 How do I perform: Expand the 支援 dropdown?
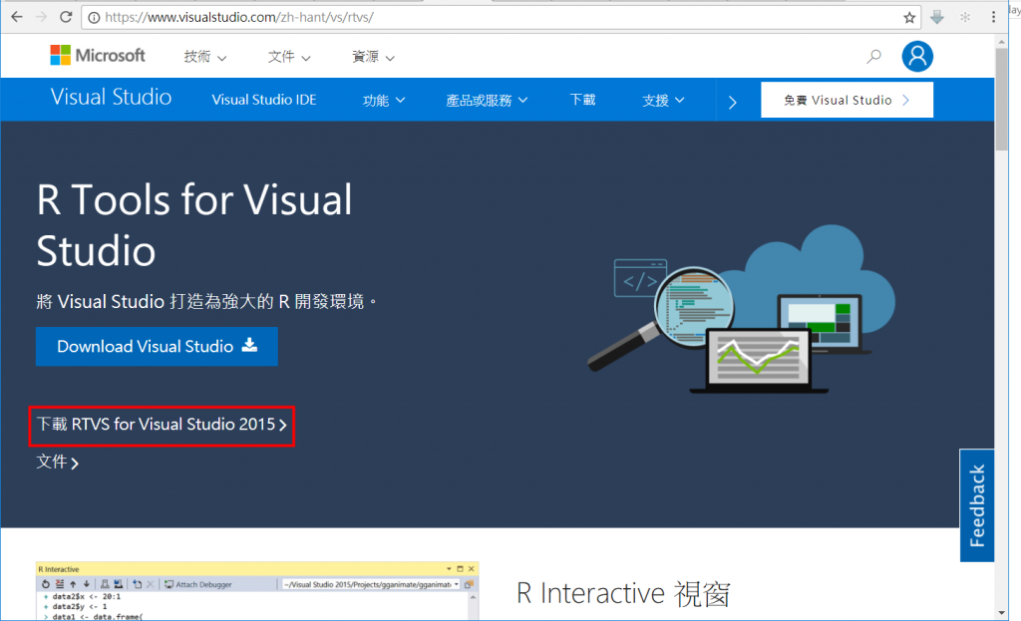663,101
